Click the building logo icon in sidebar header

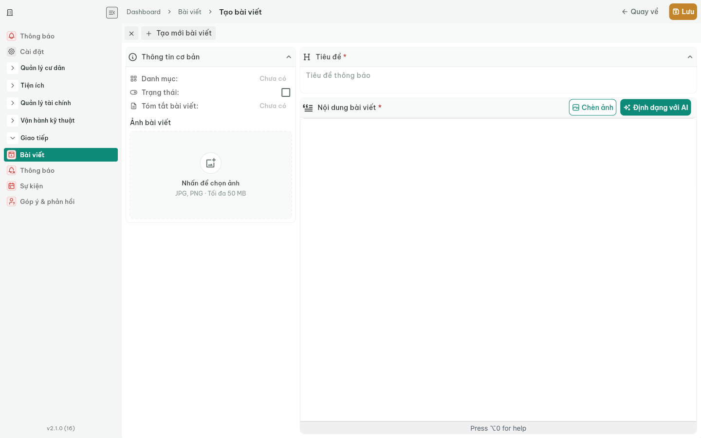(10, 12)
